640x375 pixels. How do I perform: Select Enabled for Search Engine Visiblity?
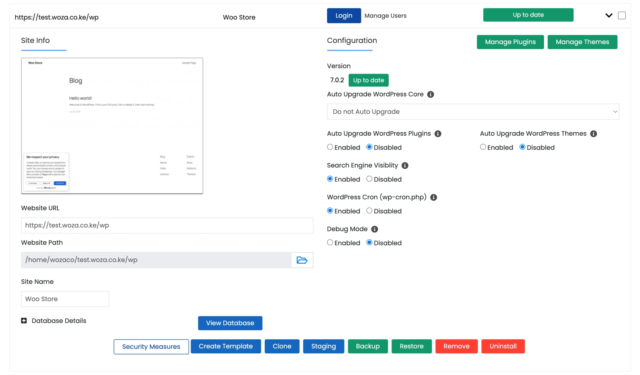click(330, 179)
